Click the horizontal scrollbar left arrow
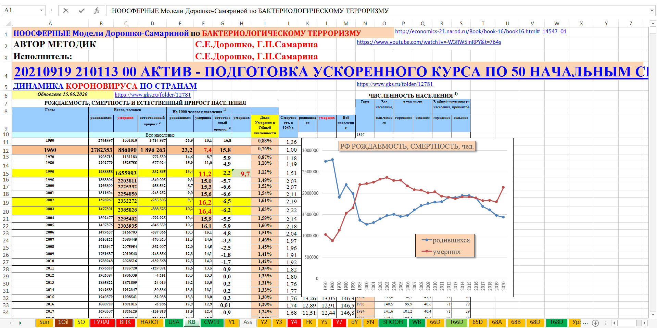This screenshot has width=657, height=328. tap(614, 323)
